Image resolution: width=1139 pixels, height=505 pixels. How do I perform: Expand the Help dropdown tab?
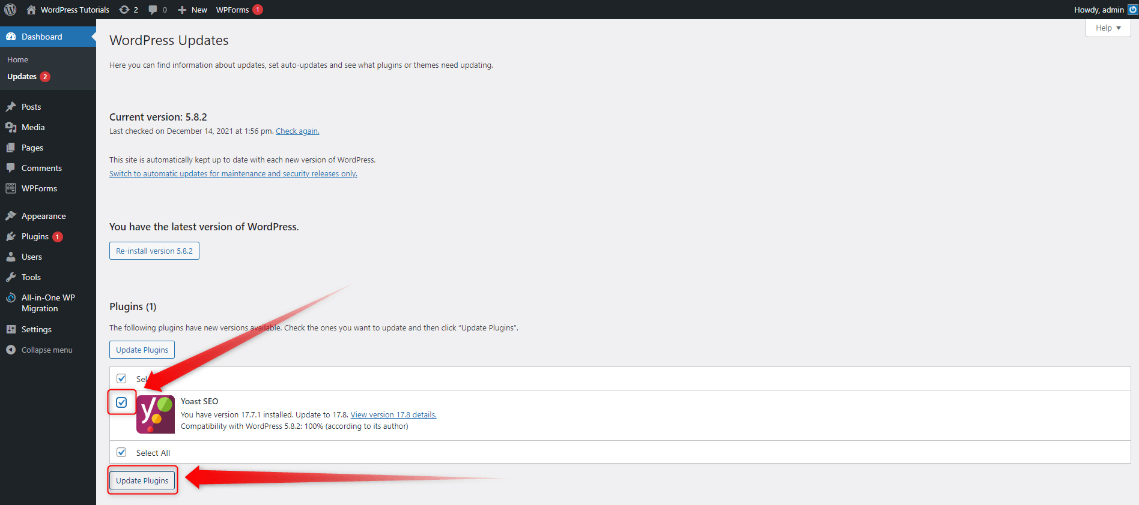pyautogui.click(x=1108, y=28)
